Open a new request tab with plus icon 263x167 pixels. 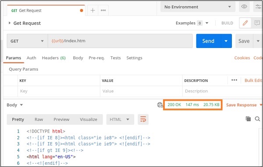tap(92, 10)
